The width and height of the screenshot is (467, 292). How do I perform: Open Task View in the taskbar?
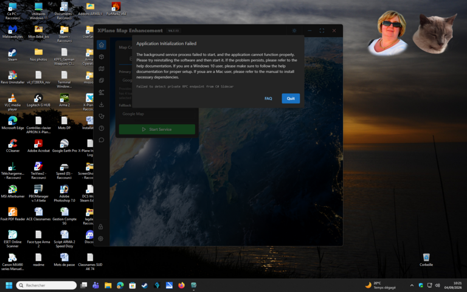(x=84, y=285)
